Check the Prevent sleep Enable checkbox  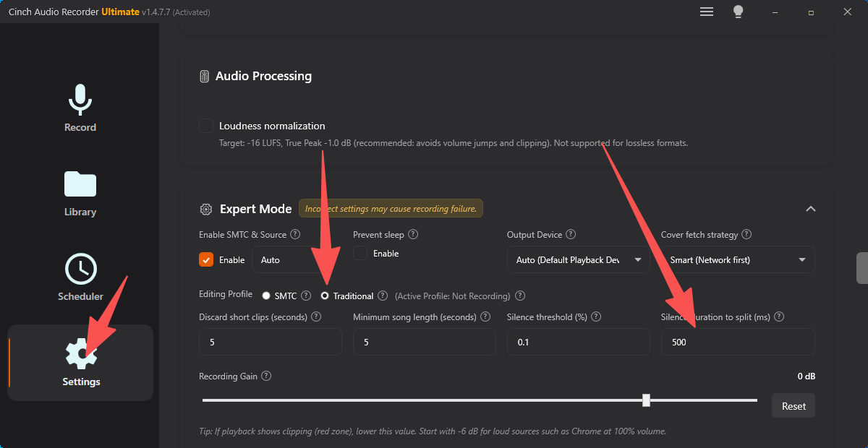click(x=360, y=254)
